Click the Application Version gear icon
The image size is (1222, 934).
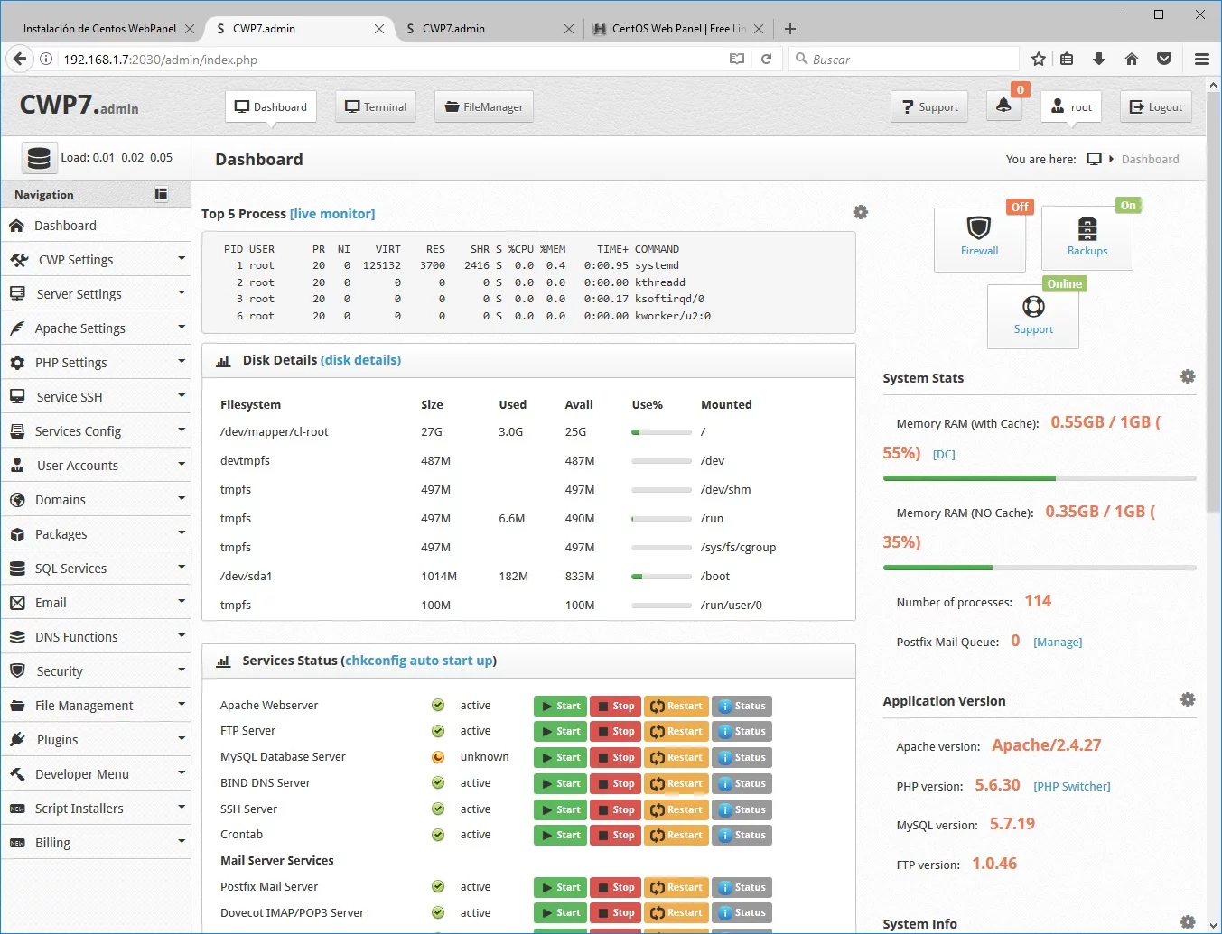(x=1188, y=699)
